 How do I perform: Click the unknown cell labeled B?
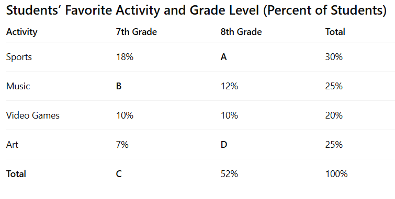[x=119, y=86]
